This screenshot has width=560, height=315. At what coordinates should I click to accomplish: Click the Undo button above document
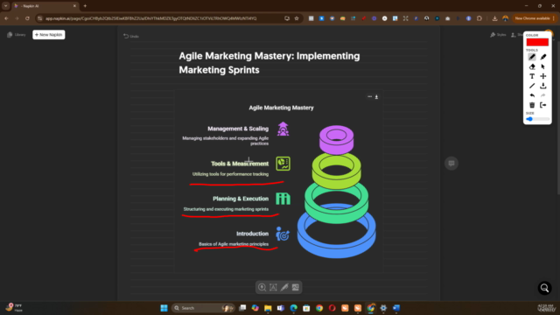(x=131, y=36)
